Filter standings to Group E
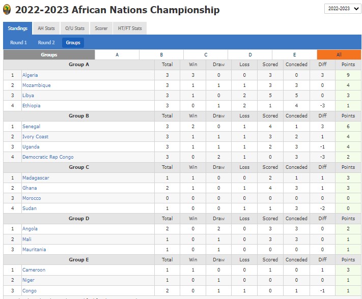 [x=294, y=55]
